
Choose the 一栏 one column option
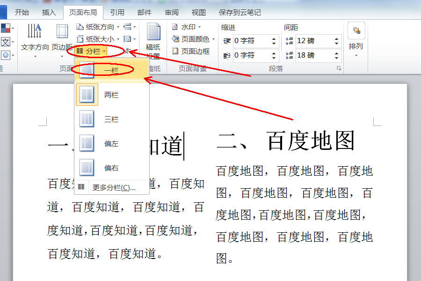(x=112, y=70)
